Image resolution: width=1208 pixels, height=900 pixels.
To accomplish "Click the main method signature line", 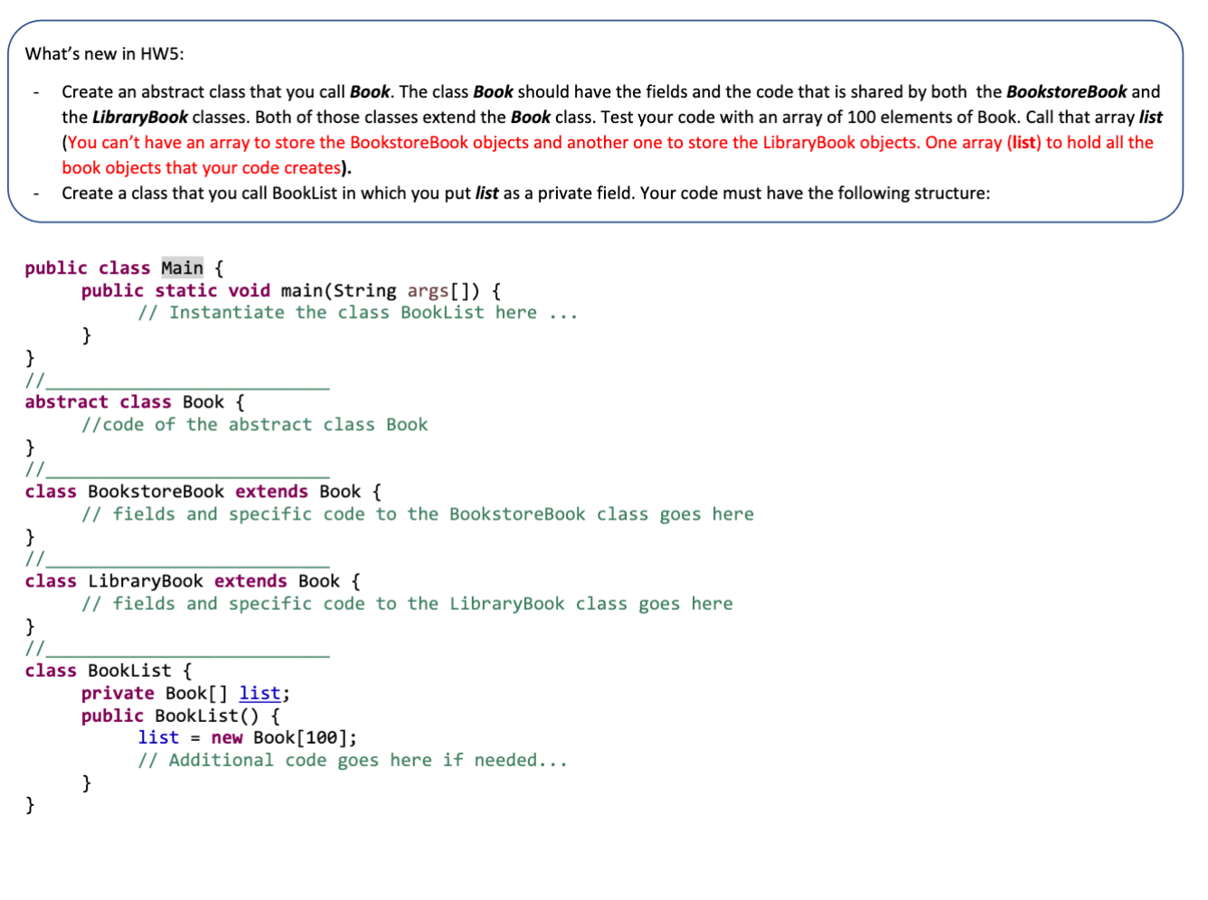I will pyautogui.click(x=289, y=290).
